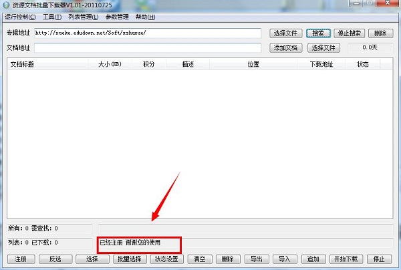This screenshot has height=270, width=401.
Task: Click the empty 文档地址 input field
Action: coord(147,48)
